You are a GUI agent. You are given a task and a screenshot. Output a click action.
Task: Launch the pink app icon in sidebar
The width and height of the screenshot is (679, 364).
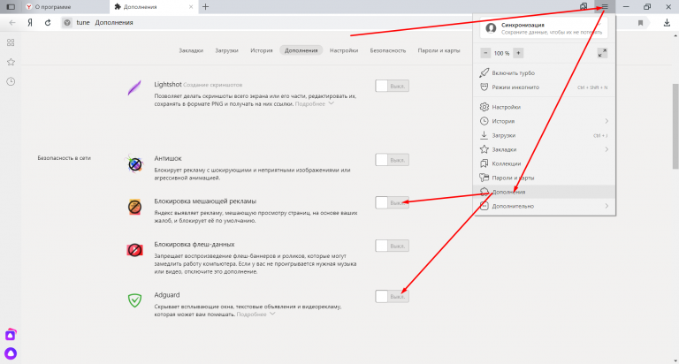[11, 335]
